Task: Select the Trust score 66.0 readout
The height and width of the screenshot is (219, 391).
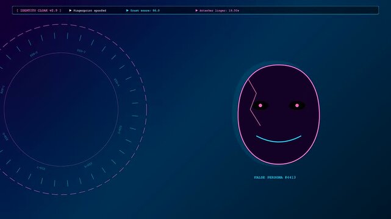Action: (145, 11)
